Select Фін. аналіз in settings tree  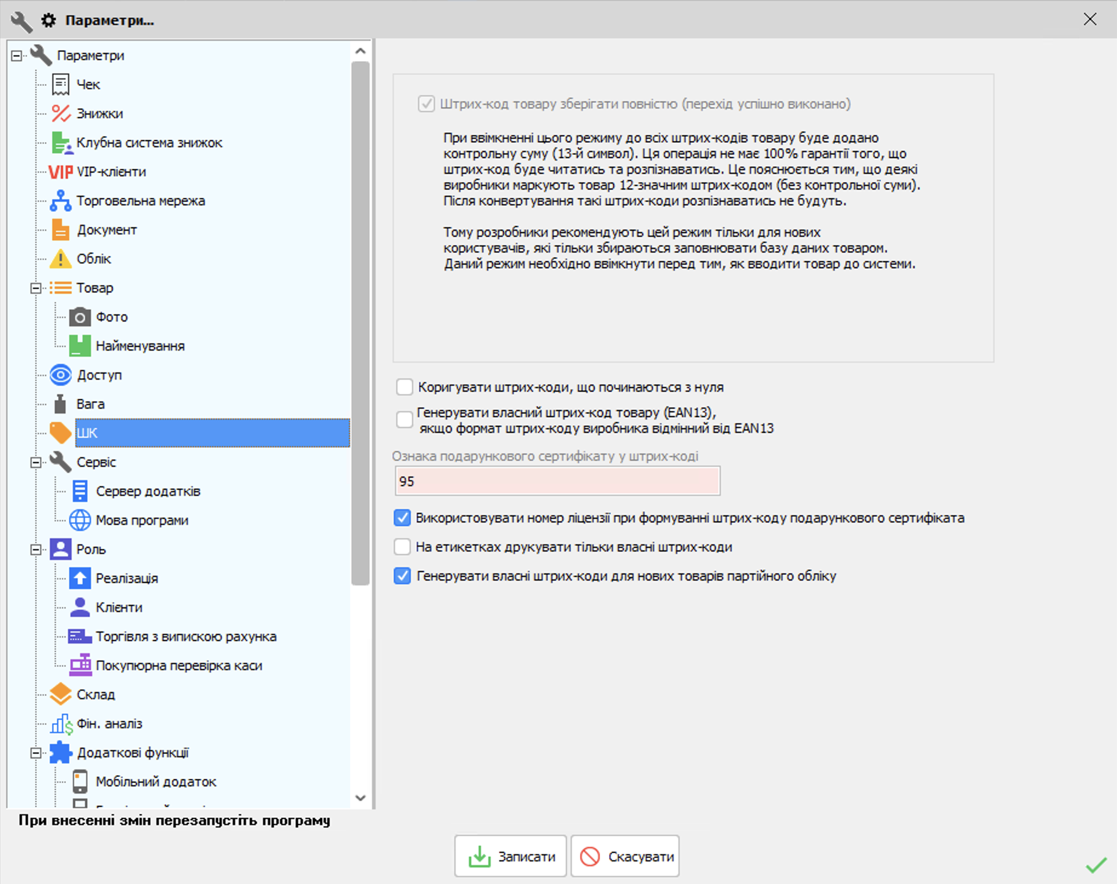[x=109, y=724]
